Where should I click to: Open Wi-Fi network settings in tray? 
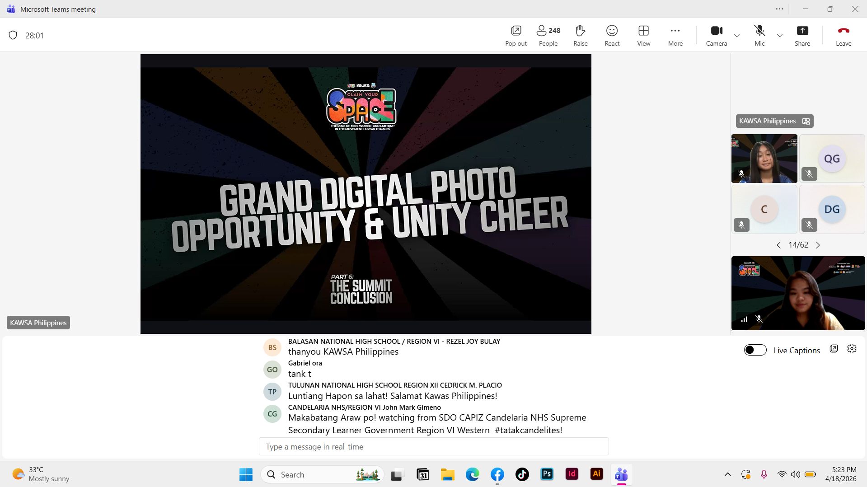tap(782, 474)
